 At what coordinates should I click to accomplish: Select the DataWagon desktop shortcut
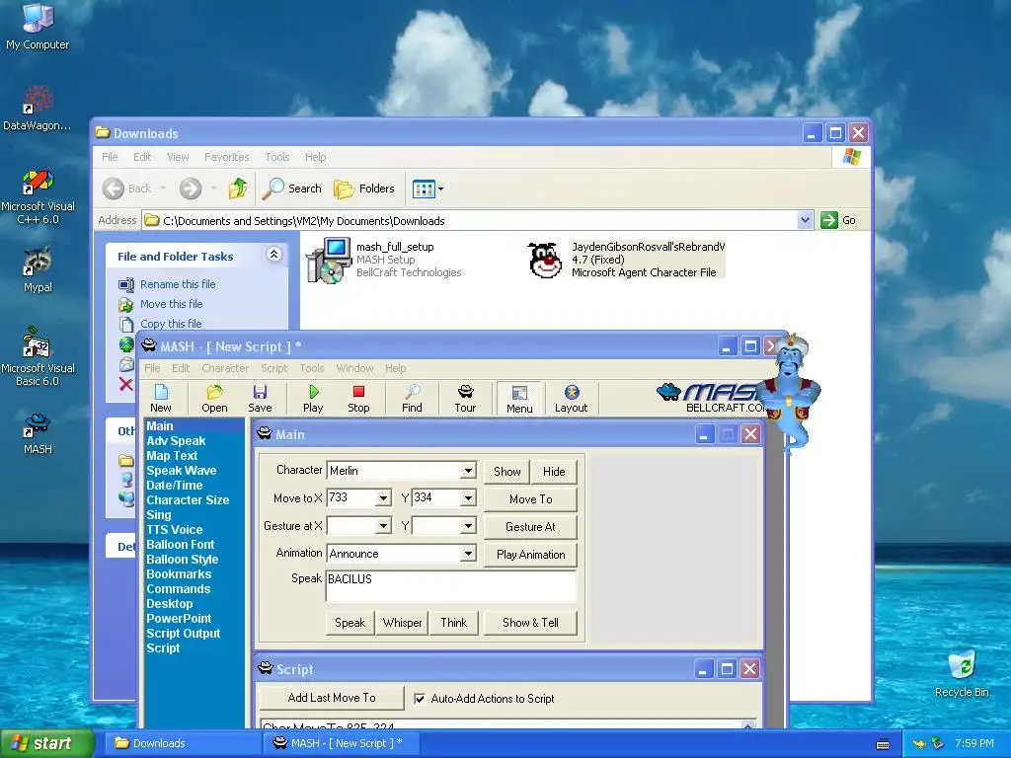coord(38,109)
